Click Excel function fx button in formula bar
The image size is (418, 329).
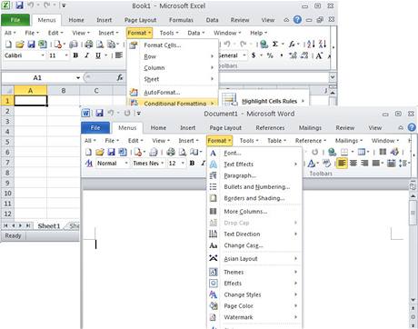click(120, 77)
